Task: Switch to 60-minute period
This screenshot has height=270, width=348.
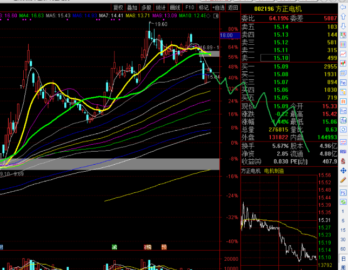Action: click(x=343, y=249)
